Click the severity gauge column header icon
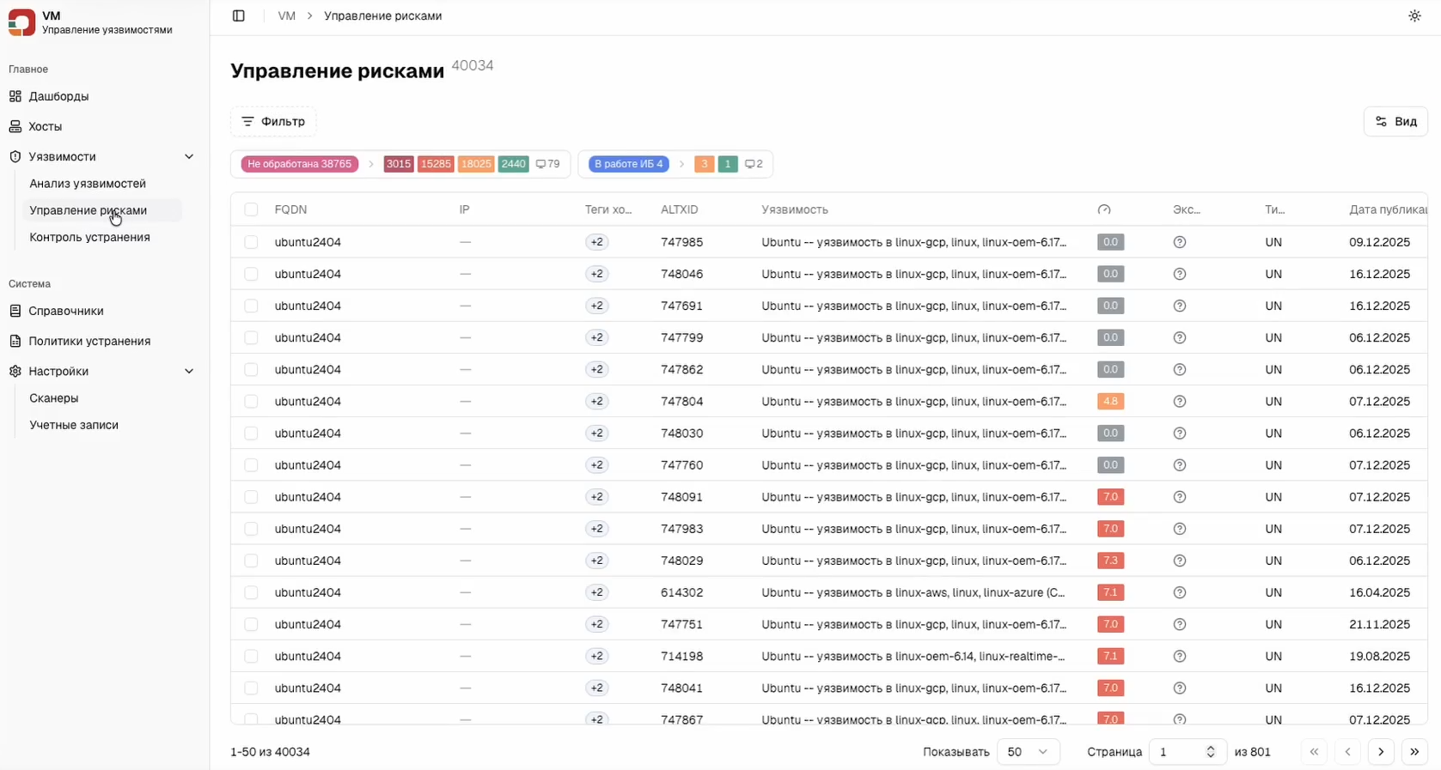The image size is (1441, 770). [x=1104, y=210]
